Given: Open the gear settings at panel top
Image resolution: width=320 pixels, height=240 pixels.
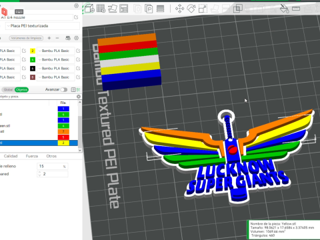Looking at the screenshot, I should click(76, 6).
